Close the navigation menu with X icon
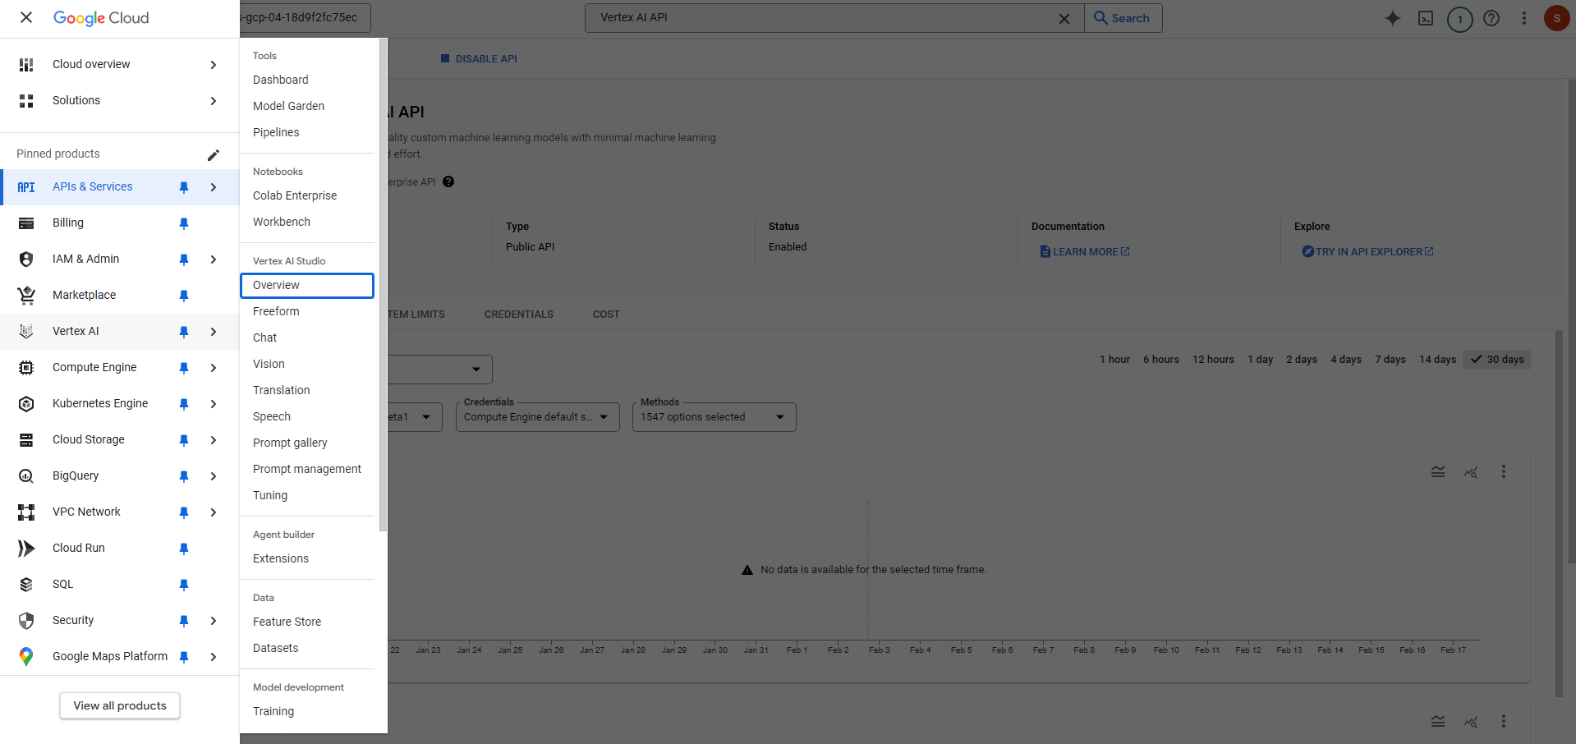Image resolution: width=1576 pixels, height=744 pixels. (x=26, y=17)
